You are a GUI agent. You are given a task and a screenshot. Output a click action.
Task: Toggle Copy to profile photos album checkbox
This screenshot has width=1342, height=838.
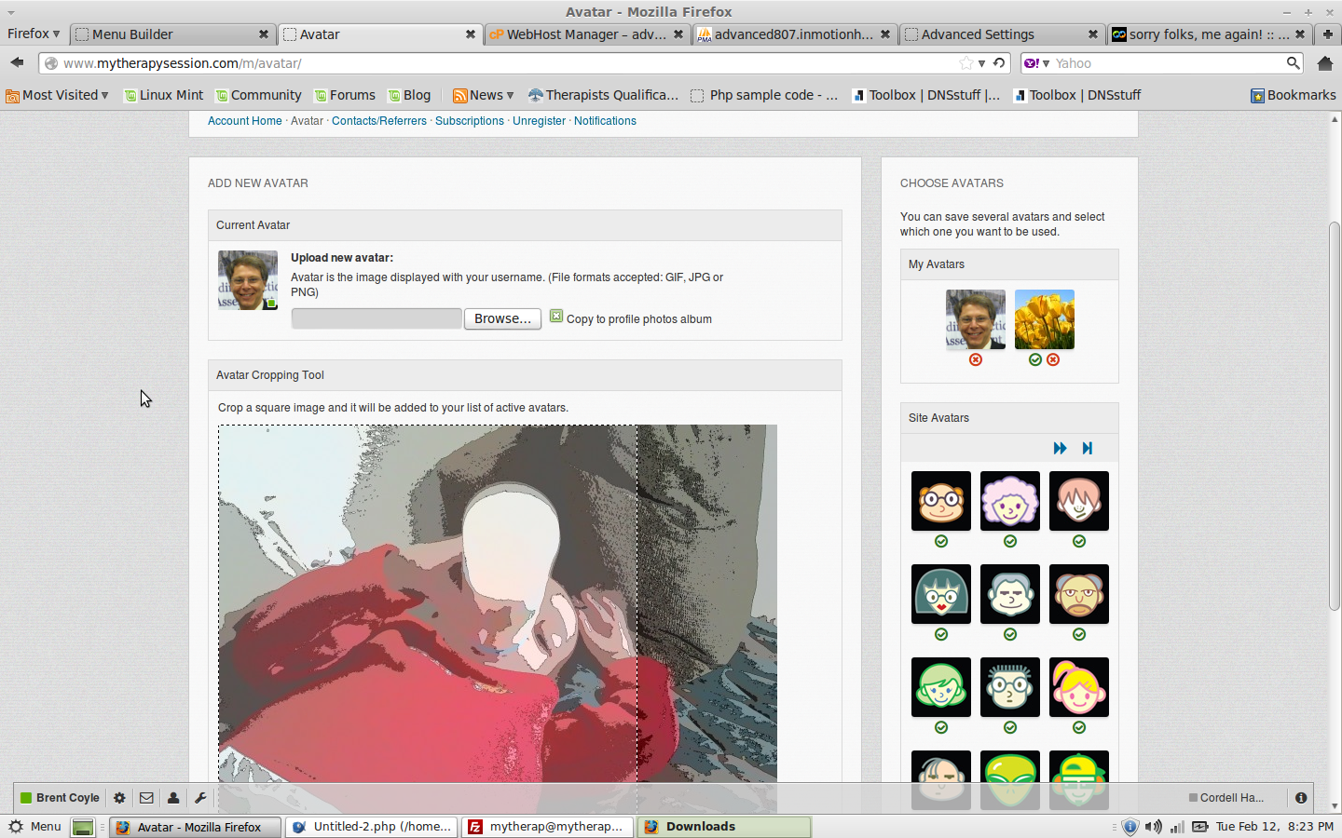(556, 317)
